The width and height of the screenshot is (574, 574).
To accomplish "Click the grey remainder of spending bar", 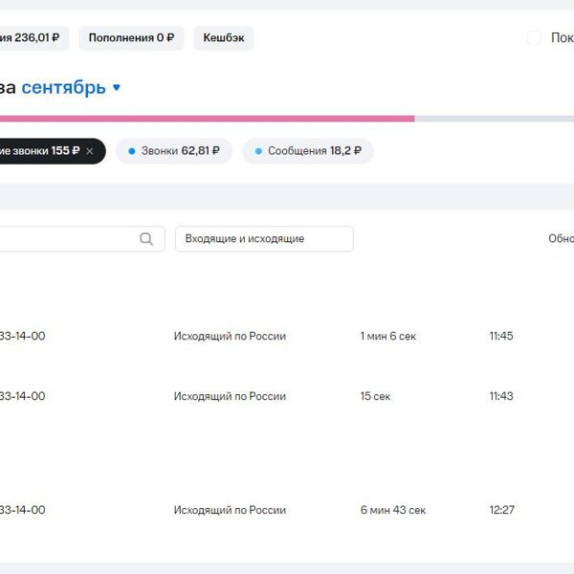I will 493,119.
